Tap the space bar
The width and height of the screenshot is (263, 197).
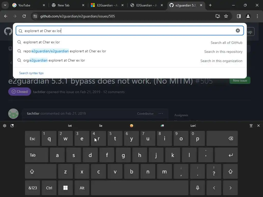point(139,188)
